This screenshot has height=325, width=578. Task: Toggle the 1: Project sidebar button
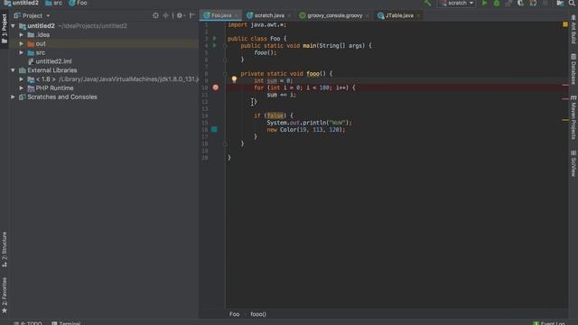point(4,29)
